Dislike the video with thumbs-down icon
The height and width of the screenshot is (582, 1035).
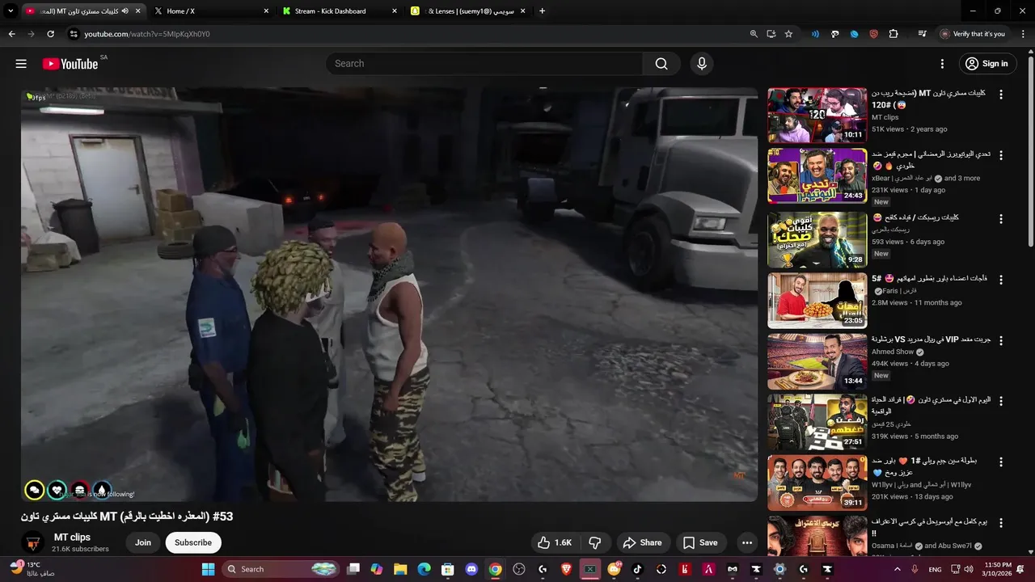pyautogui.click(x=594, y=542)
